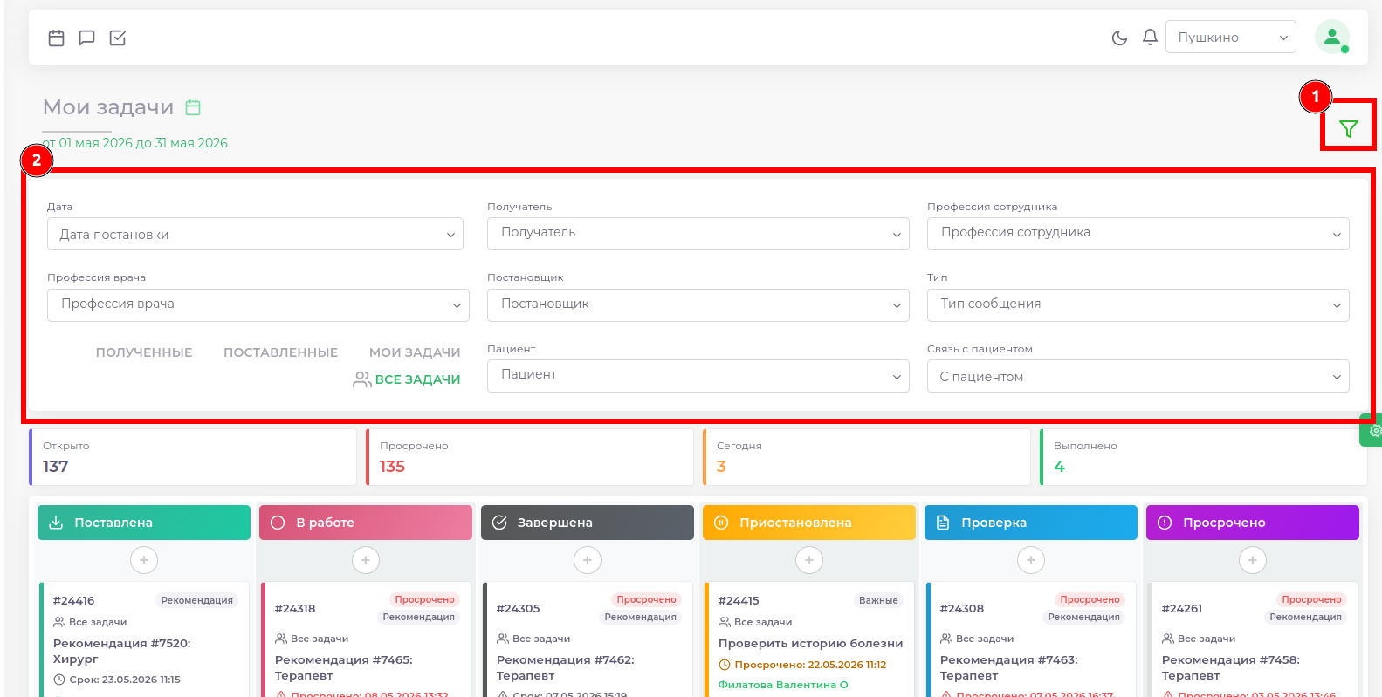Open the Дата постановки dropdown
Image resolution: width=1382 pixels, height=697 pixels.
[x=255, y=234]
